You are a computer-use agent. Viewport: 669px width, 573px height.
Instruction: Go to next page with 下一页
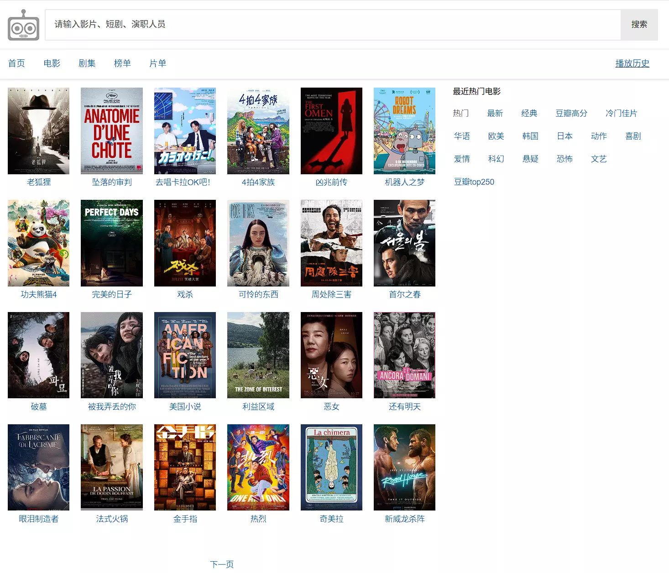pyautogui.click(x=222, y=564)
